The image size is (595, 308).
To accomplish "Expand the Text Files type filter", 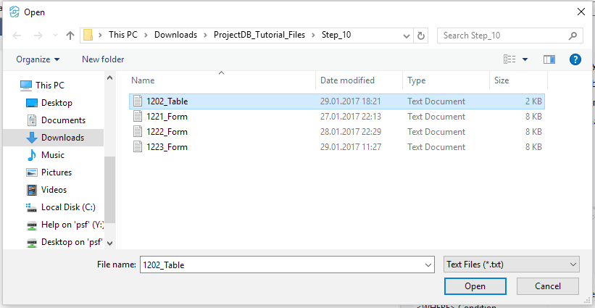I will (511, 265).
